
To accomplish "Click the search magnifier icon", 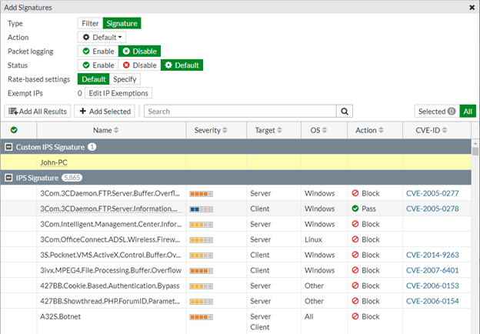I will coord(345,112).
